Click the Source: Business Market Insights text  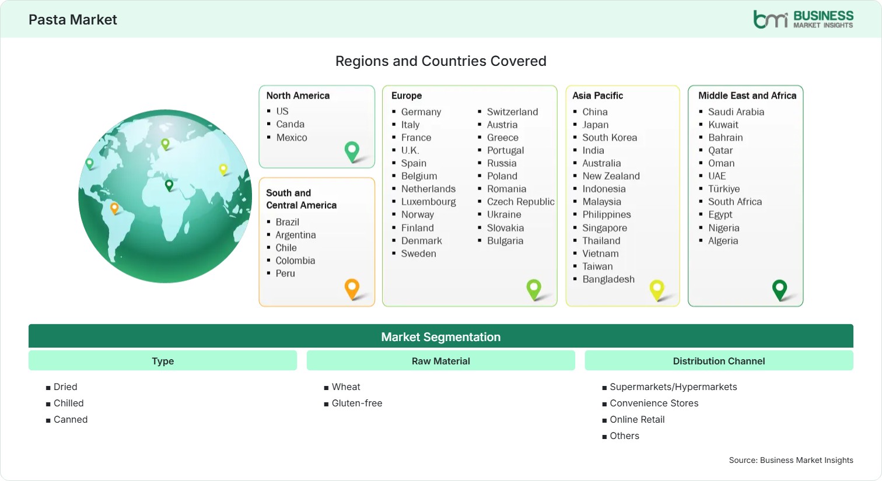pos(791,460)
